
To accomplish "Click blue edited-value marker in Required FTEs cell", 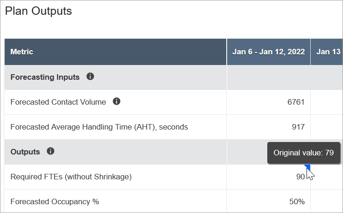I will coord(307,167).
